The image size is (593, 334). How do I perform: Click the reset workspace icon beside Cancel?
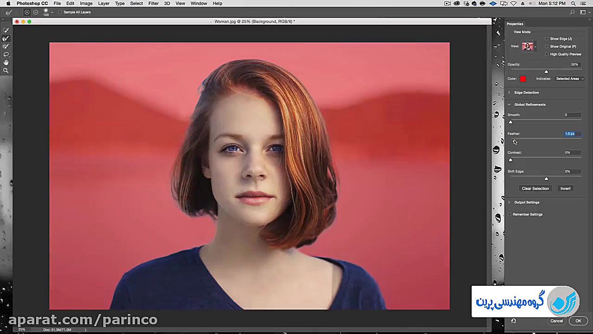pos(513,321)
